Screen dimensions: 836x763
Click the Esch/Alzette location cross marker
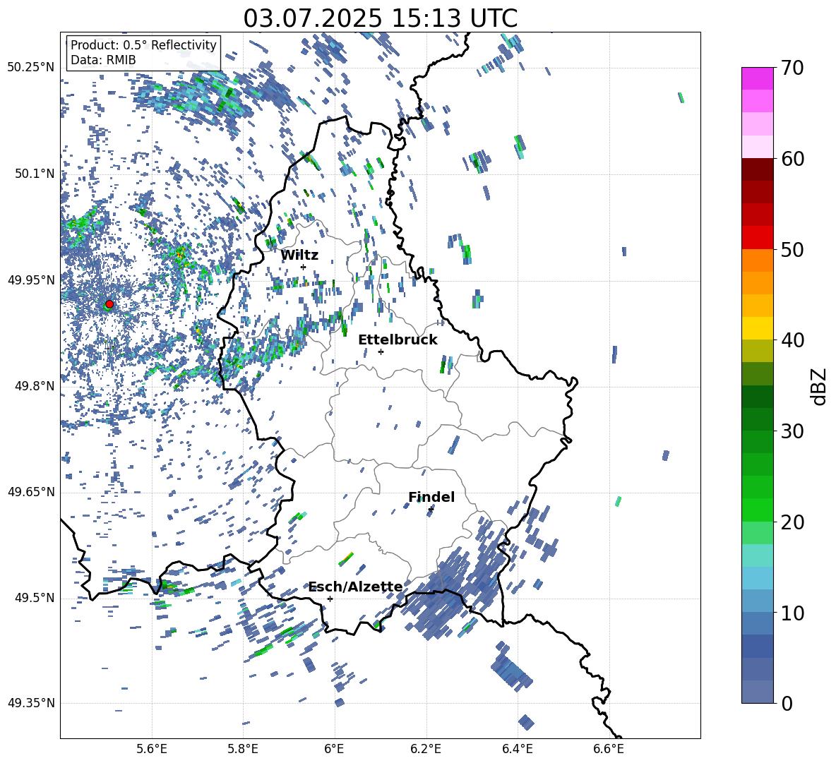pyautogui.click(x=330, y=599)
